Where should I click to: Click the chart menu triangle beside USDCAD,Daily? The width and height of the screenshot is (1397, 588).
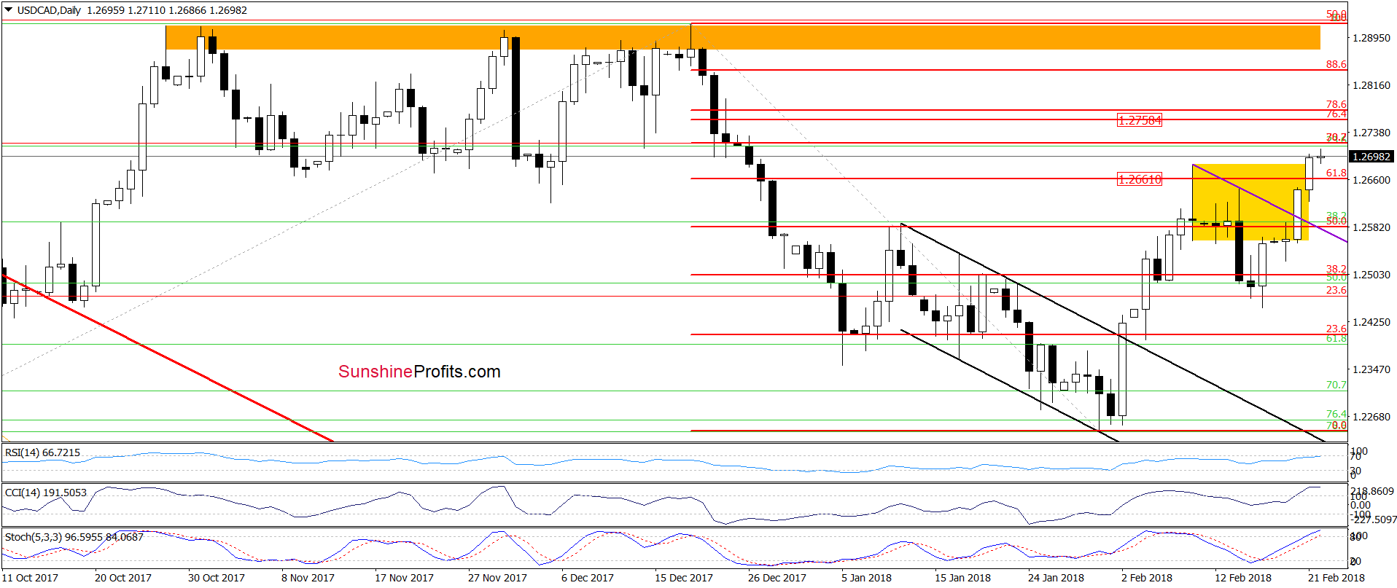(x=9, y=10)
